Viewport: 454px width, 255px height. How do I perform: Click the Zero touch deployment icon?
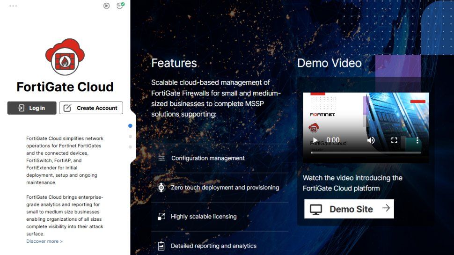(161, 188)
